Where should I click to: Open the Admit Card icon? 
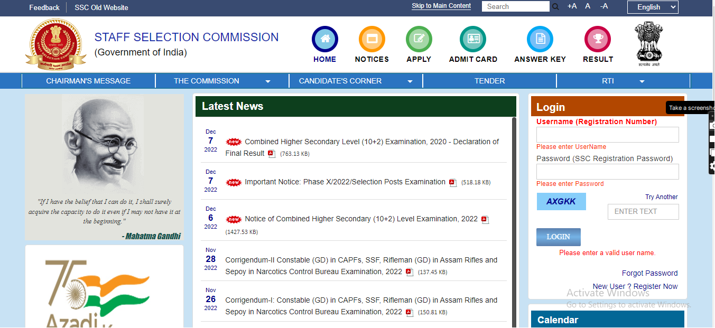click(473, 39)
